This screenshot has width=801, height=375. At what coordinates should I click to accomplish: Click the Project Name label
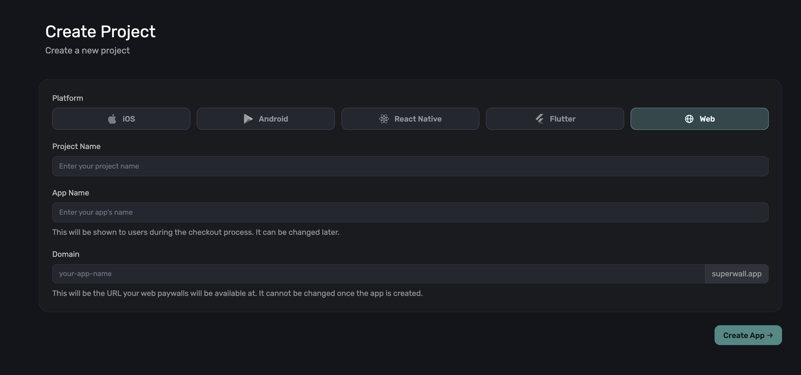tap(76, 147)
